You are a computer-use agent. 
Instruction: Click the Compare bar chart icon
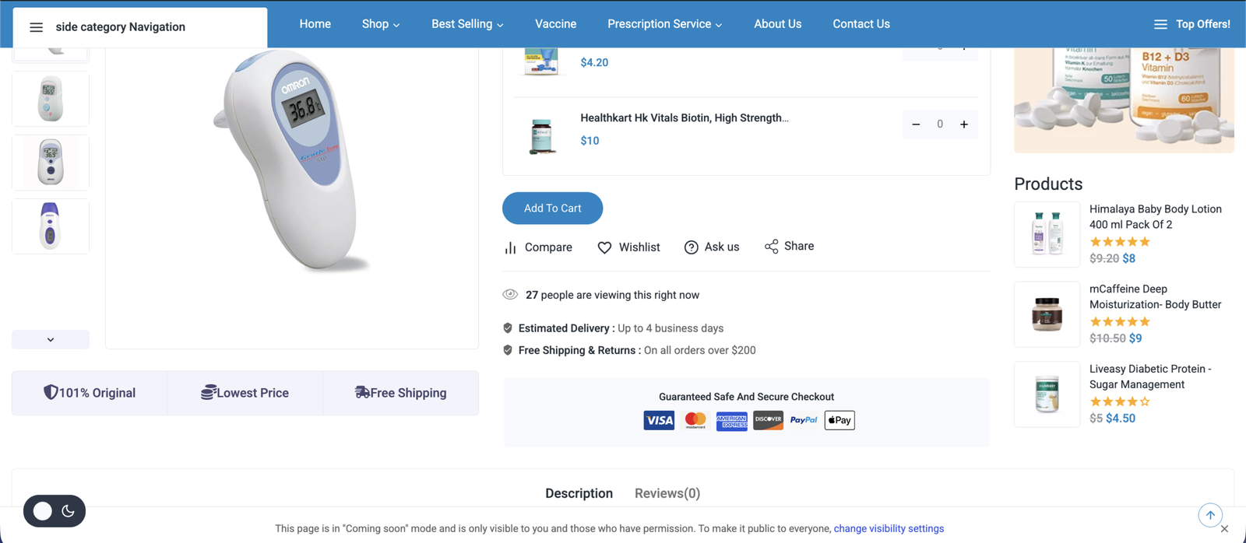tap(511, 247)
